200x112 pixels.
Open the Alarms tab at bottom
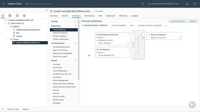click(26, 109)
